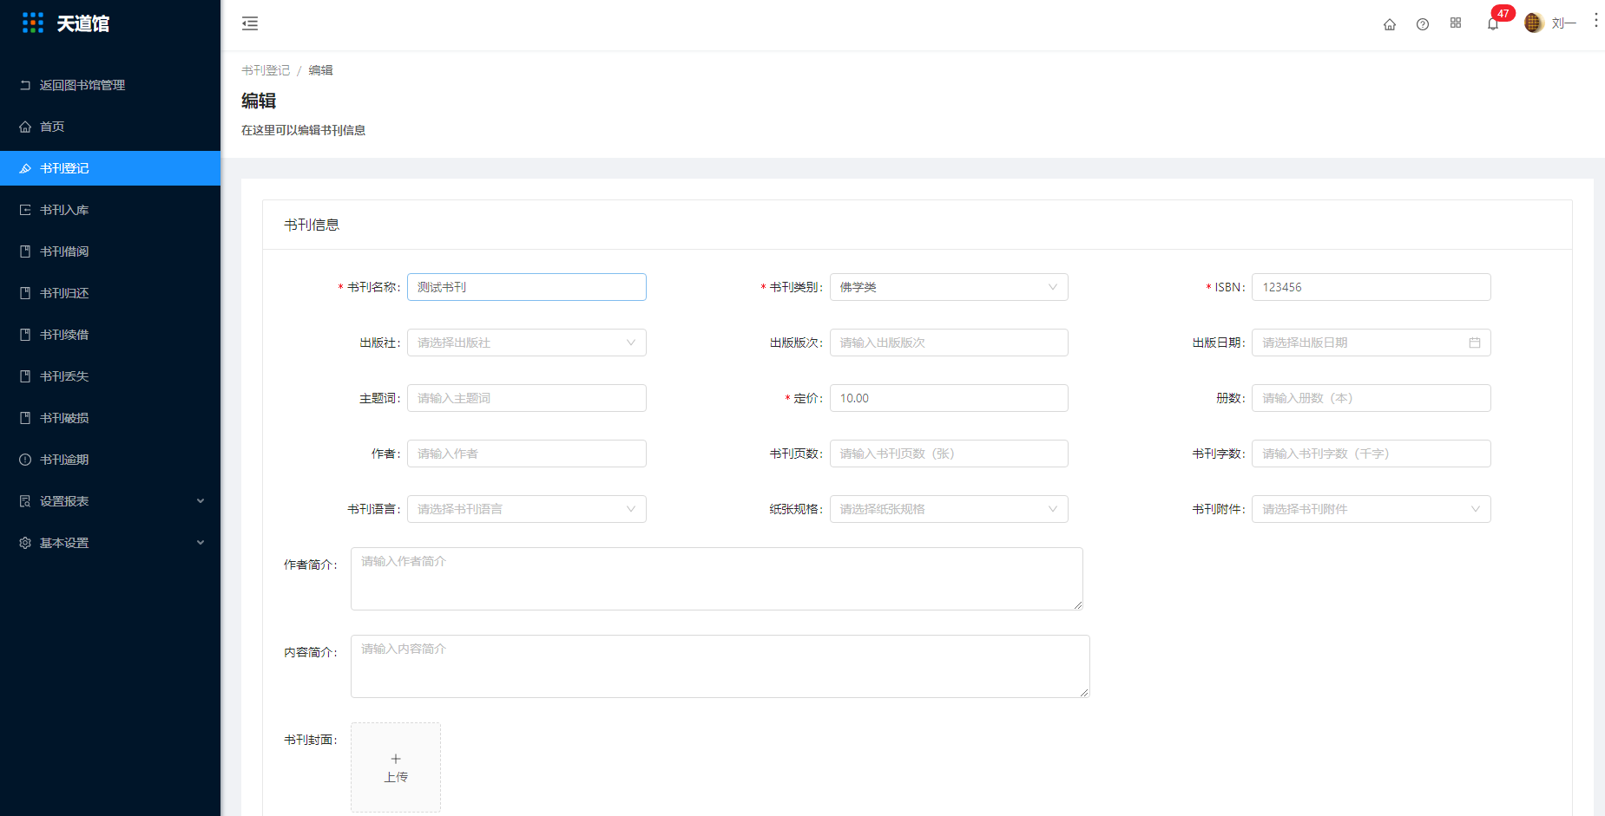The image size is (1605, 816).
Task: Focus the 定价 input showing 10.00
Action: (x=949, y=398)
